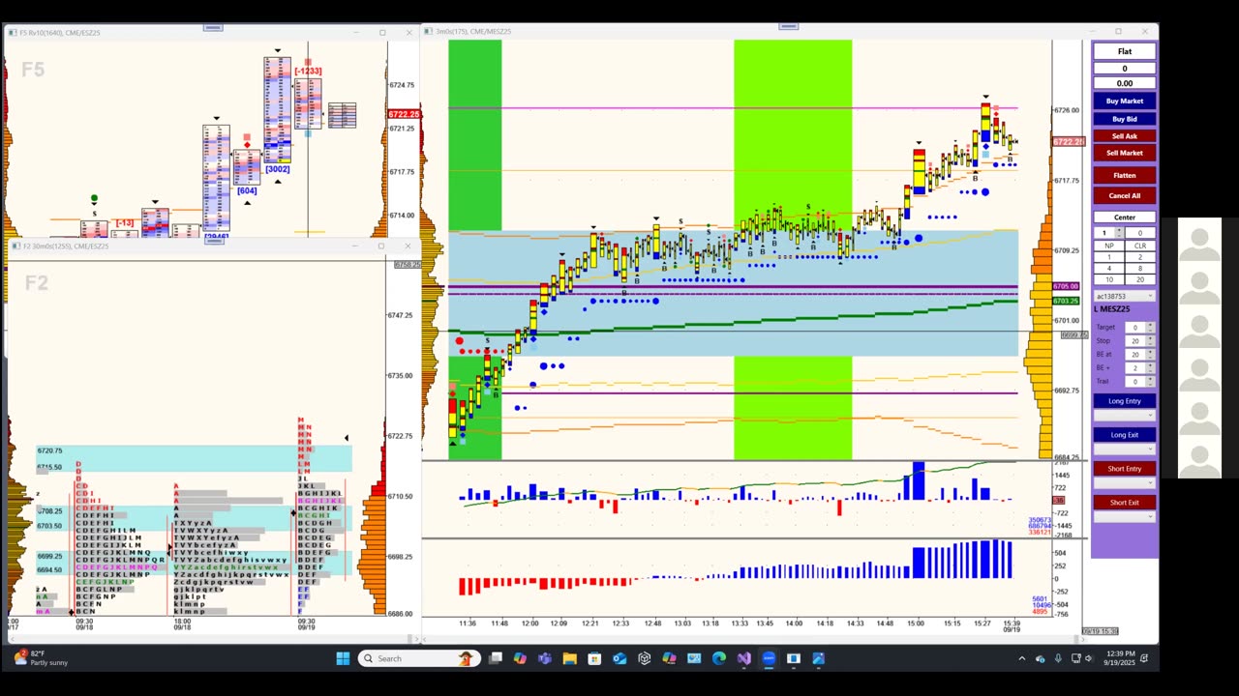This screenshot has width=1239, height=696.
Task: Click the [604] delta label in F5 chart
Action: pos(247,190)
